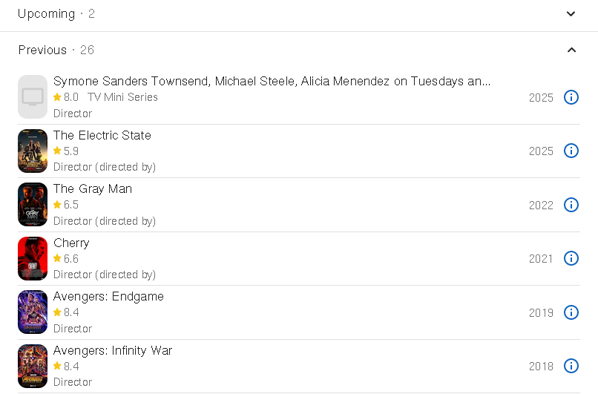598x394 pixels.
Task: Open Avengers: Endgame title link
Action: (x=108, y=296)
